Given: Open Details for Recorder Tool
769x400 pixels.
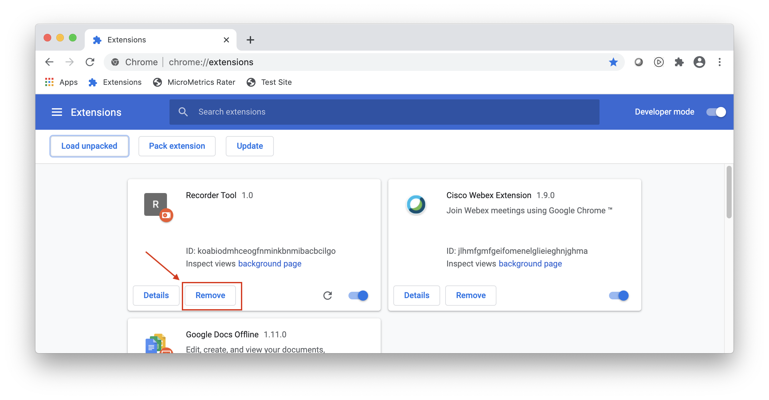Looking at the screenshot, I should 156,296.
